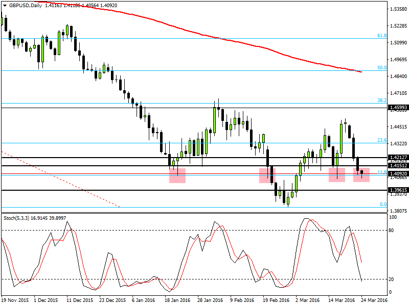
Task: Click the 19 Feb 2016 date label
Action: coord(276,300)
